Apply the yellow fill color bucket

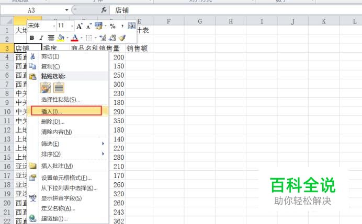61,38
